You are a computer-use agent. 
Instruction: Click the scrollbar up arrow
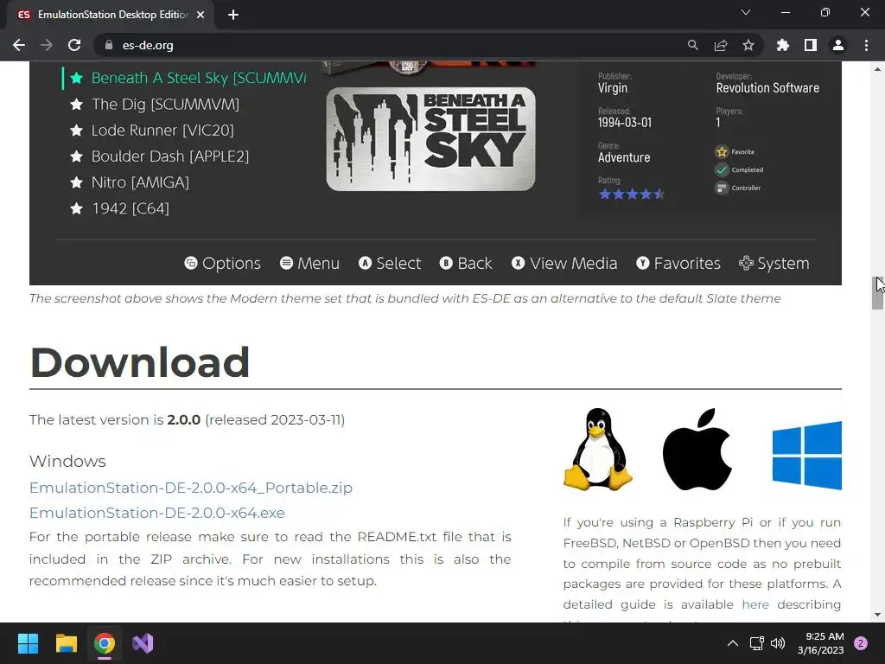click(x=877, y=69)
